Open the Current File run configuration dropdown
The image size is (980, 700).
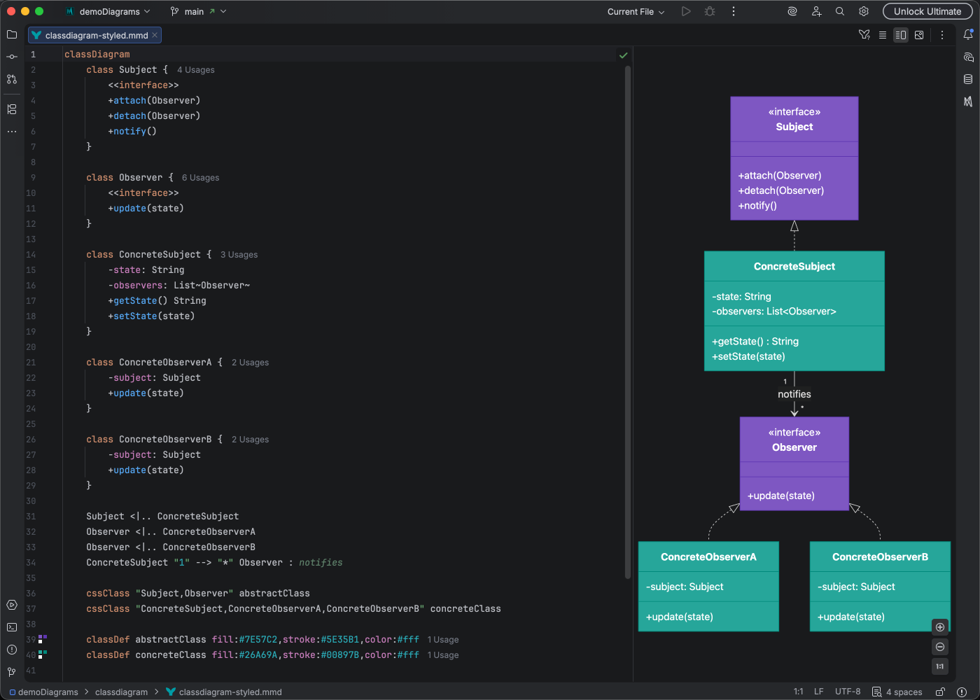(x=633, y=11)
